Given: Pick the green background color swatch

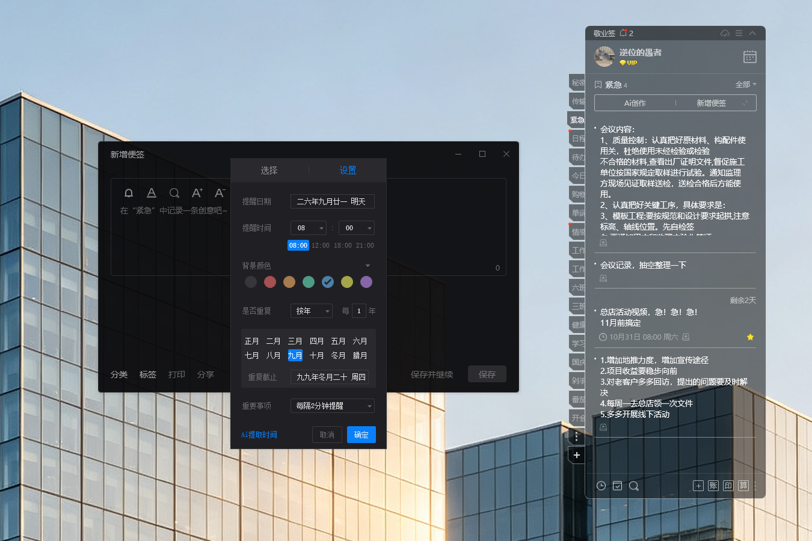Looking at the screenshot, I should pos(309,282).
